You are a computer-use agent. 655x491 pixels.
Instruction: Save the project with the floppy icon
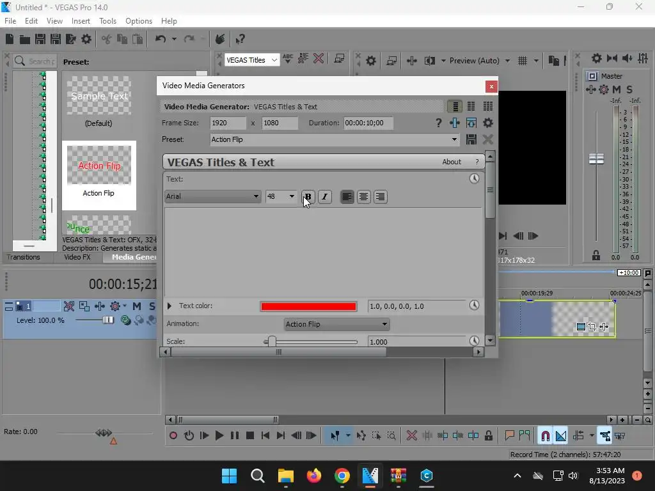click(x=40, y=39)
